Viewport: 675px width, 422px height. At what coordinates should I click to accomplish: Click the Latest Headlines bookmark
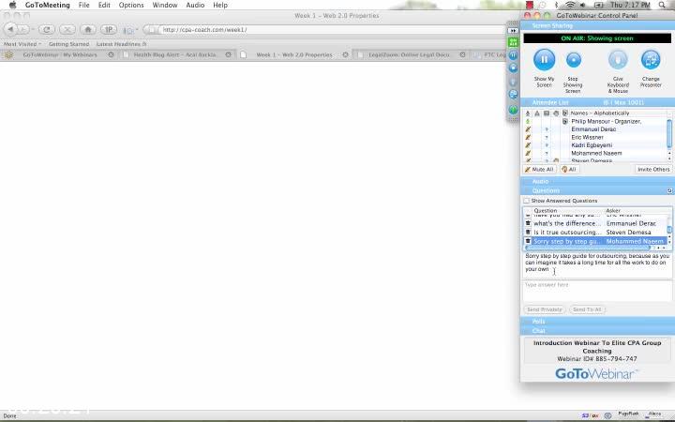coord(121,44)
